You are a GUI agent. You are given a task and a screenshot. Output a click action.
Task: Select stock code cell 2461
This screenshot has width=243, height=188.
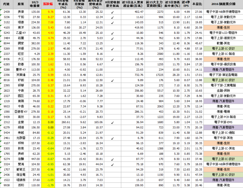[7, 138]
